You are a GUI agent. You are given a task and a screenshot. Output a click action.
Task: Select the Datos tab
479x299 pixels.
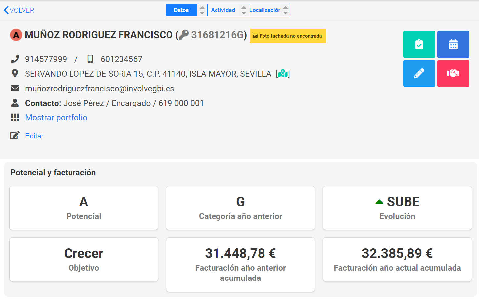point(181,10)
